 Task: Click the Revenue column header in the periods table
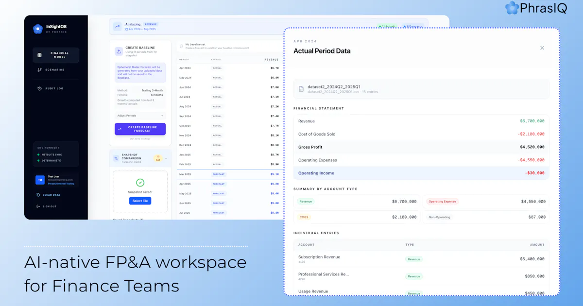[272, 60]
